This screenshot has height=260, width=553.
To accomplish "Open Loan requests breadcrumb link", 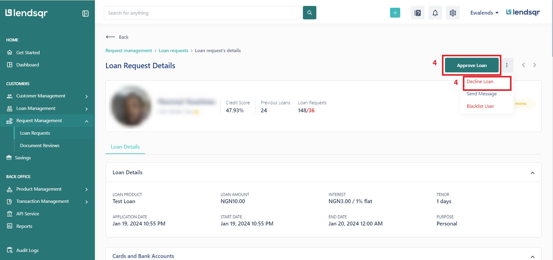I will (x=173, y=51).
